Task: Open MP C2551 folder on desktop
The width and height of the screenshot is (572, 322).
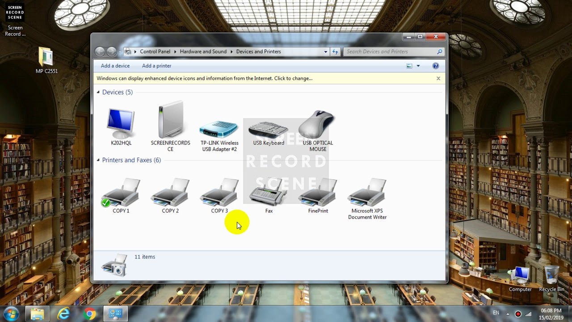Action: pyautogui.click(x=46, y=60)
